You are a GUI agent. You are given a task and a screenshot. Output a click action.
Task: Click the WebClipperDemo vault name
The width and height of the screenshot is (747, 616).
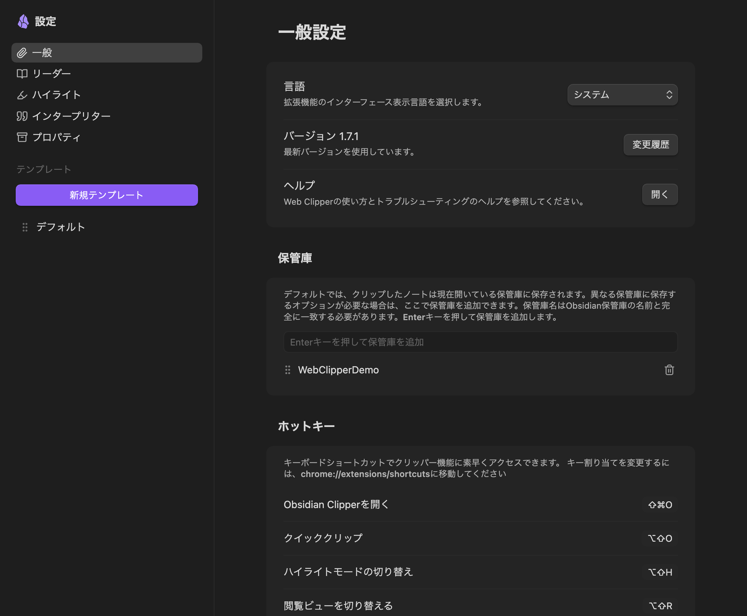pyautogui.click(x=338, y=370)
